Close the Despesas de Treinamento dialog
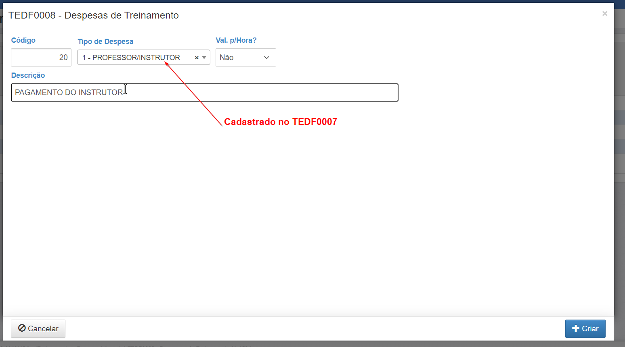 coord(604,14)
